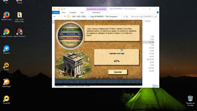197x111 pixels.
Task: Click the 42% installation progress readout
Action: pyautogui.click(x=117, y=61)
